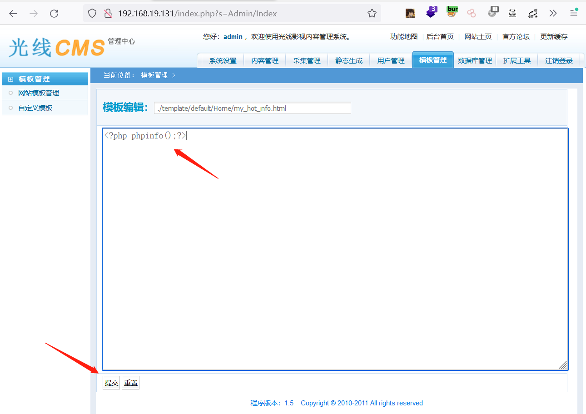
Task: Open the pink circles extension icon
Action: (x=472, y=13)
